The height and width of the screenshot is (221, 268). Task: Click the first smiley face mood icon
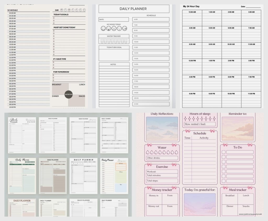coord(103,28)
